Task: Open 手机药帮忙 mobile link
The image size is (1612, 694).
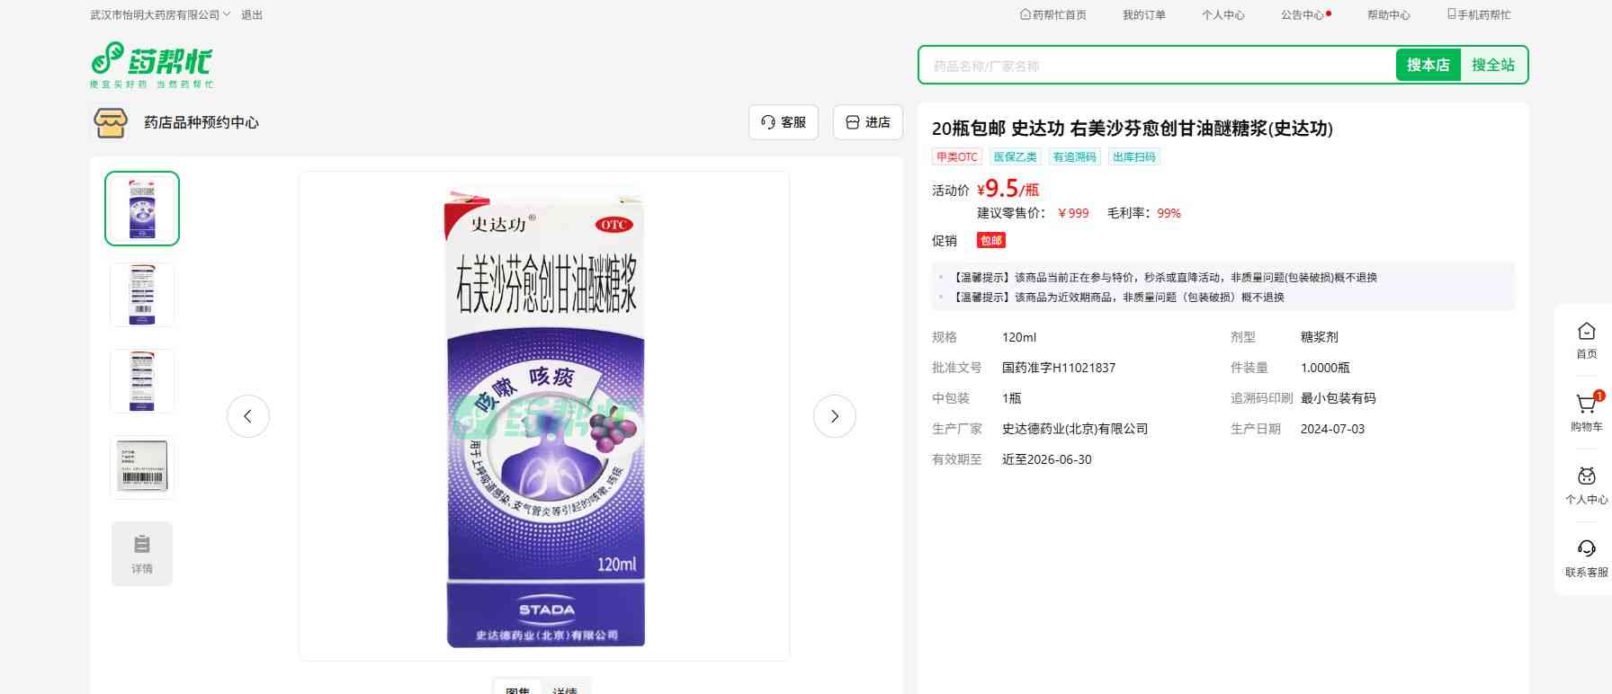Action: tap(1478, 14)
